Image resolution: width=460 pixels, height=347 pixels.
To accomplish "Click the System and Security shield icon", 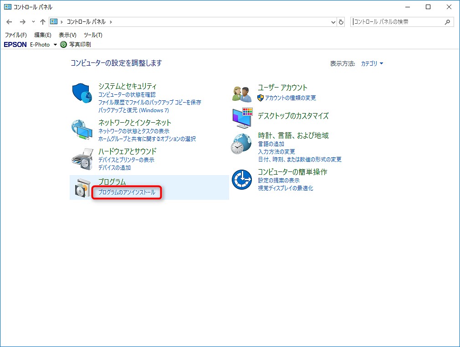I will click(x=82, y=94).
